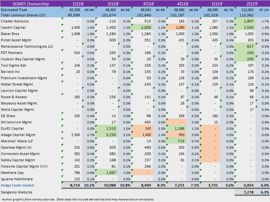Click the 'SGMO Ownership' header cell
Image resolution: width=270 pixels, height=202 pixels.
31,3
